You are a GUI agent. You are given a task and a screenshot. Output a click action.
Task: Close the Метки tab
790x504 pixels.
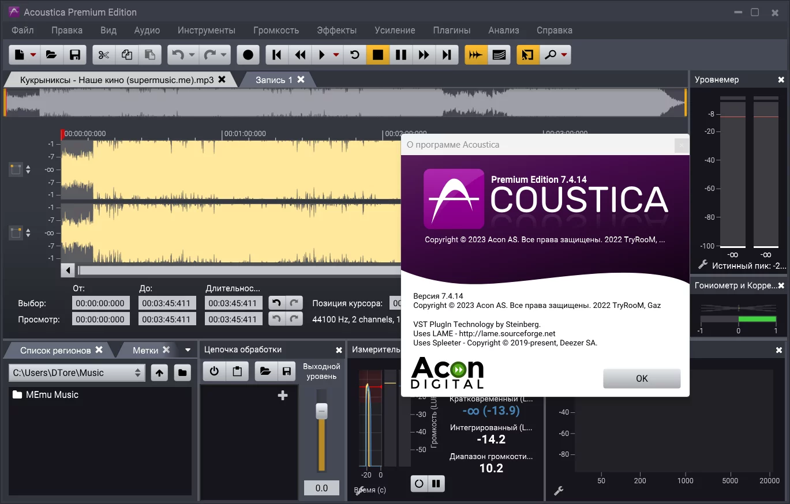[x=166, y=349]
